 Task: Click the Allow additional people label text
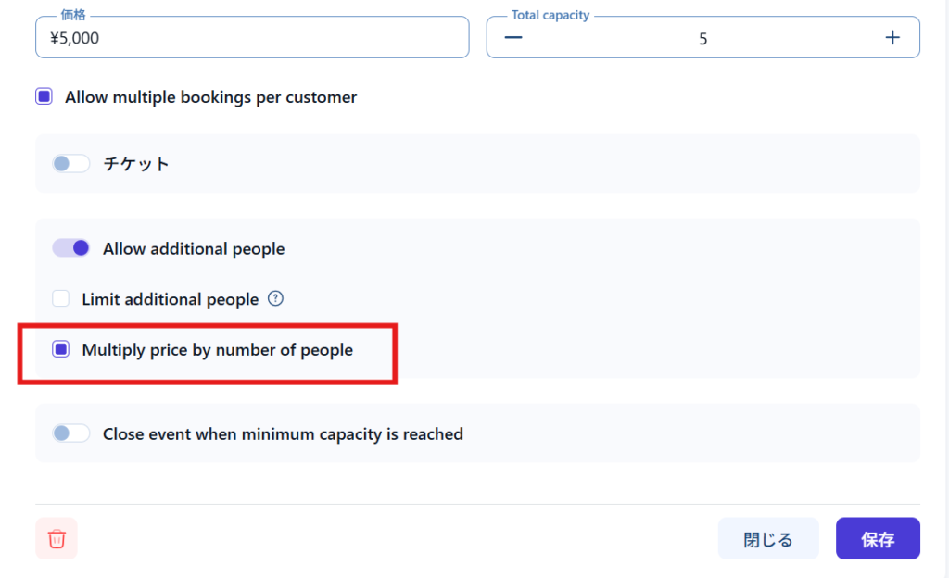[x=194, y=249]
